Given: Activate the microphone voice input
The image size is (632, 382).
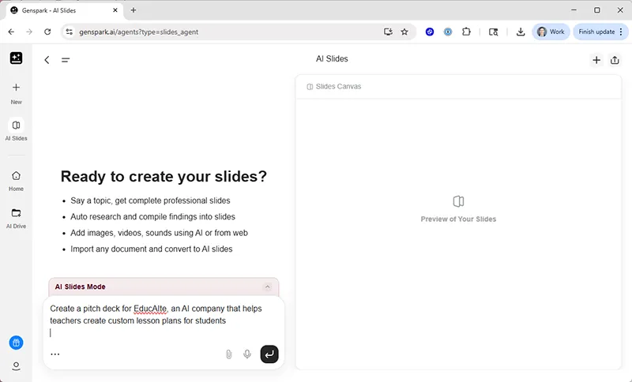Looking at the screenshot, I should [247, 354].
